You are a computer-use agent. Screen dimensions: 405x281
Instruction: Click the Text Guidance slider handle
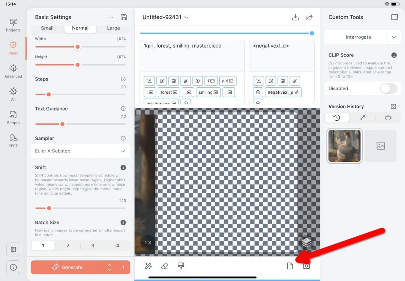click(x=62, y=124)
